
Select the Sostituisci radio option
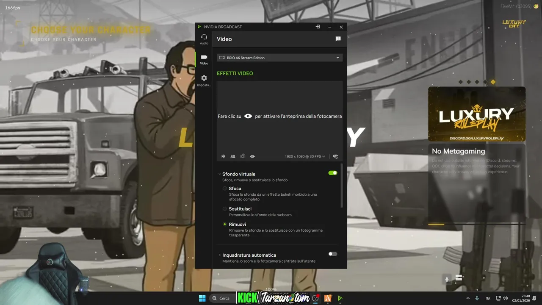(225, 209)
